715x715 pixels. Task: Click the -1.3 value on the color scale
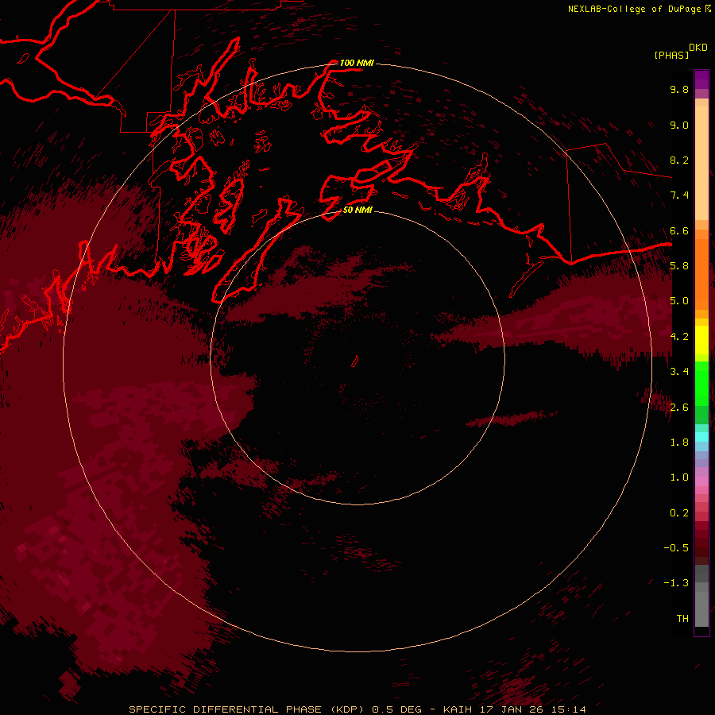(676, 583)
